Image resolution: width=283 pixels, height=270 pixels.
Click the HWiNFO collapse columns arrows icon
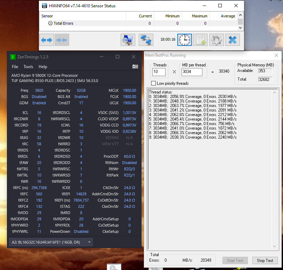[62, 40]
